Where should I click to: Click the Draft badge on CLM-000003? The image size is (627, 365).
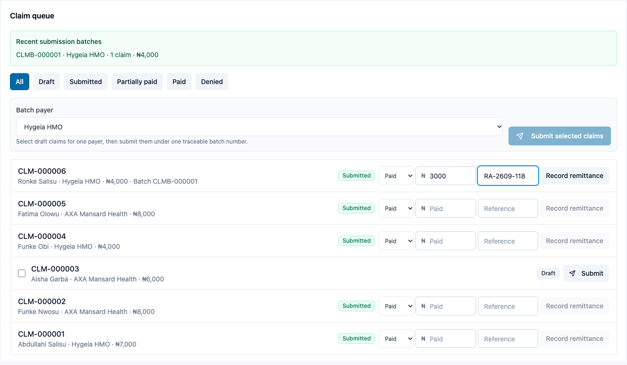[548, 273]
